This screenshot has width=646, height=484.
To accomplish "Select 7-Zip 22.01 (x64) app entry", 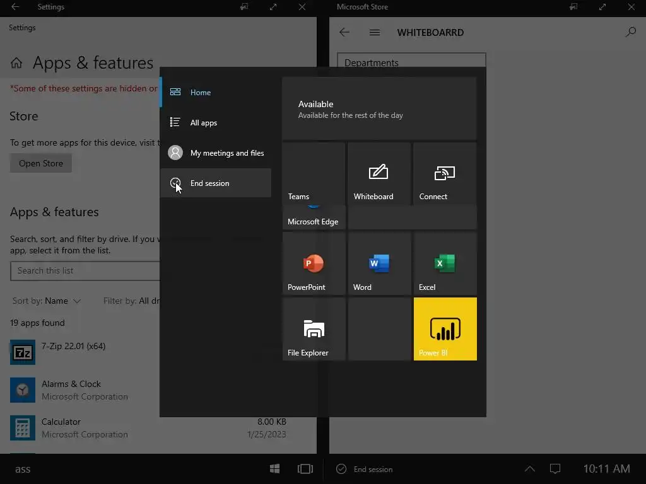I will click(85, 352).
